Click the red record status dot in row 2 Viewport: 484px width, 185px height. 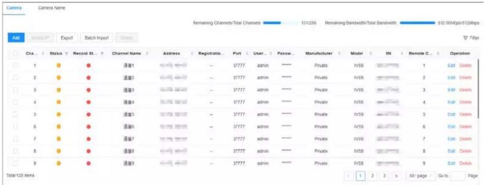tap(88, 77)
